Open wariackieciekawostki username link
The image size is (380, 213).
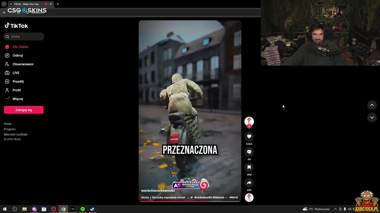coord(158,191)
